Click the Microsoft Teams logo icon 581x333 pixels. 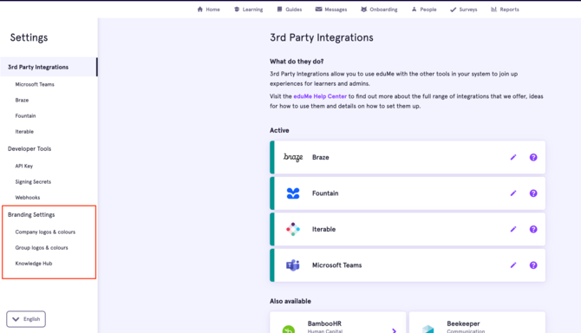pyautogui.click(x=293, y=265)
